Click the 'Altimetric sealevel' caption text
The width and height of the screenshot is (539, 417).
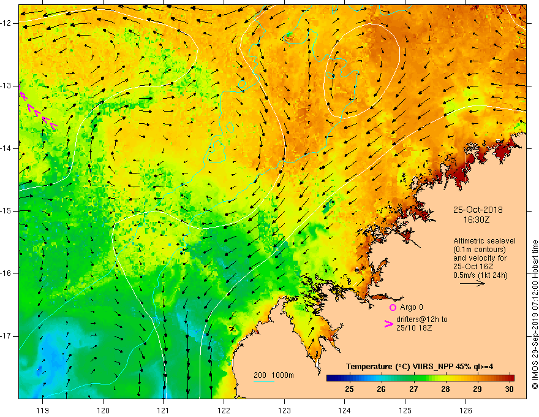(x=484, y=241)
